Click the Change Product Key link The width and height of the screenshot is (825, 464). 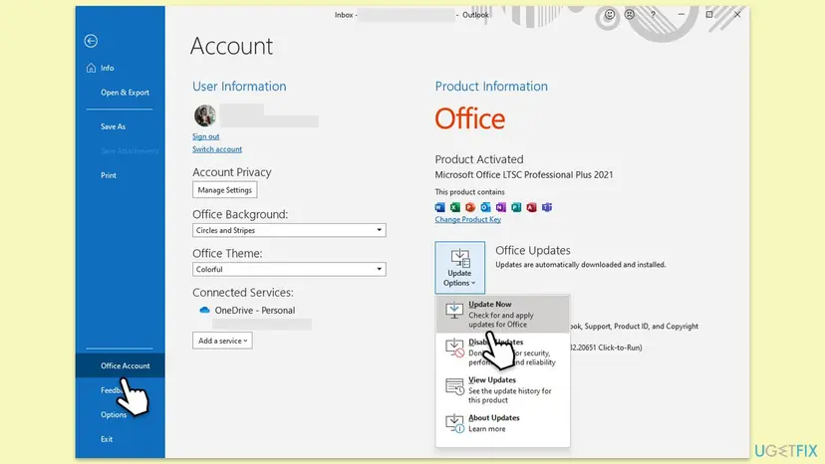coord(467,219)
